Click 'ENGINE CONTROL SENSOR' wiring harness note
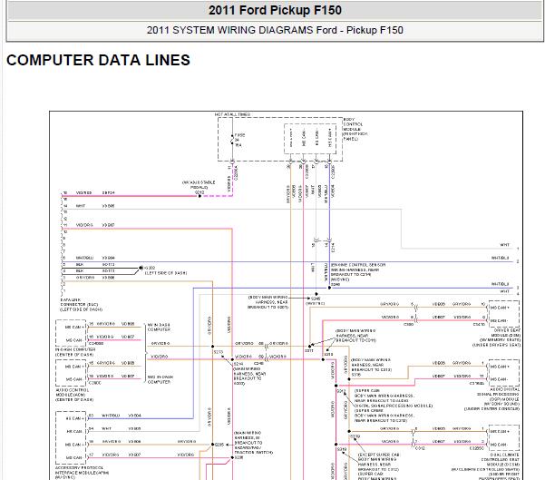The image size is (545, 480). pyautogui.click(x=358, y=272)
